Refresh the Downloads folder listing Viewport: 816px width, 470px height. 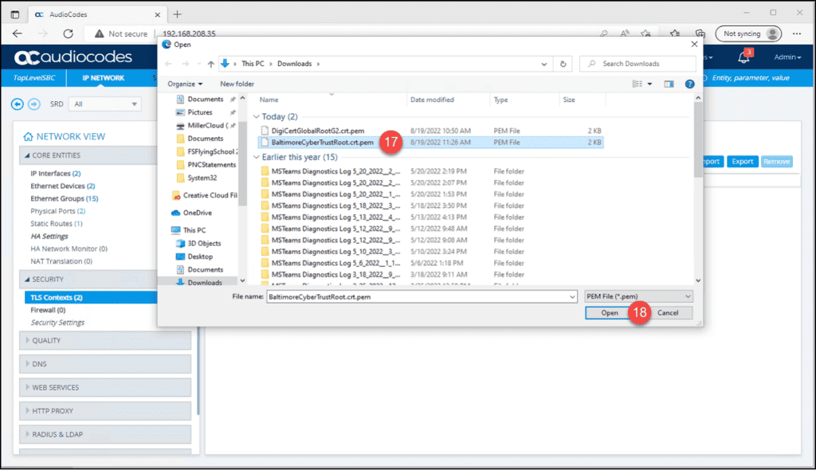click(x=563, y=64)
